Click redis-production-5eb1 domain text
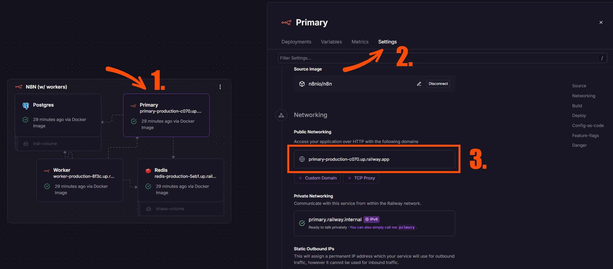This screenshot has width=613, height=269. pyautogui.click(x=185, y=176)
